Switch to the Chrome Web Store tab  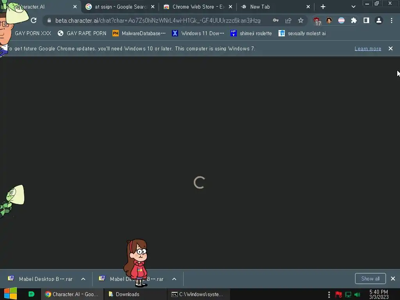tap(198, 7)
